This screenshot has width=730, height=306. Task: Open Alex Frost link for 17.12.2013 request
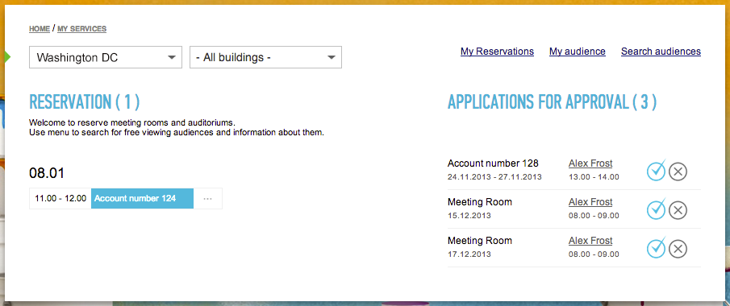[590, 241]
